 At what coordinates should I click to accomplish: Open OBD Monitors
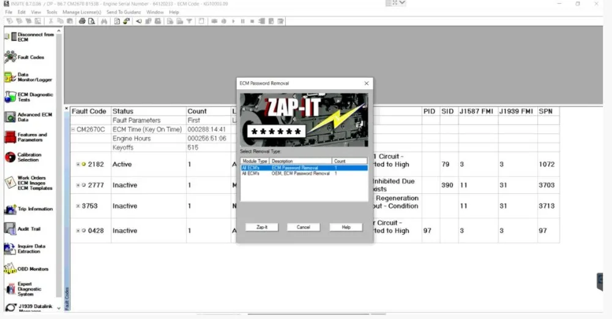26,269
